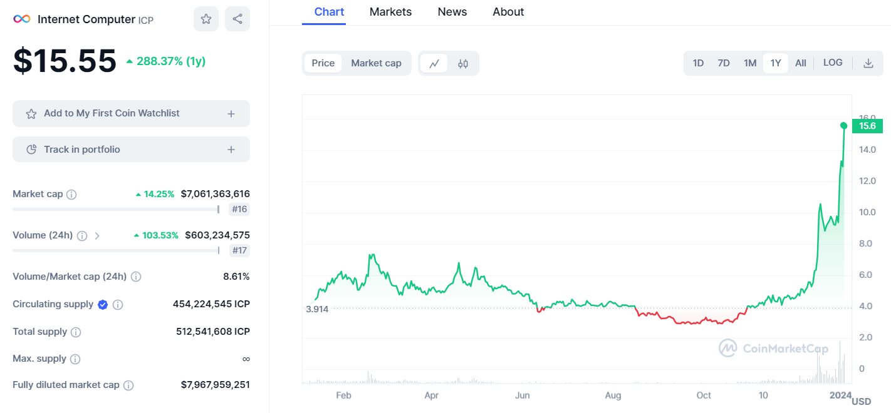
Task: Click the #17 volume rank badge
Action: pos(239,251)
